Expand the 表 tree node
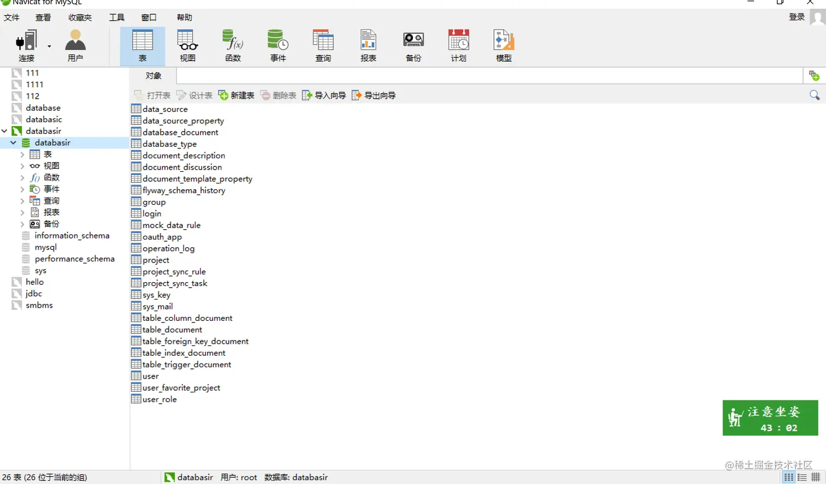The width and height of the screenshot is (826, 484). tap(22, 154)
